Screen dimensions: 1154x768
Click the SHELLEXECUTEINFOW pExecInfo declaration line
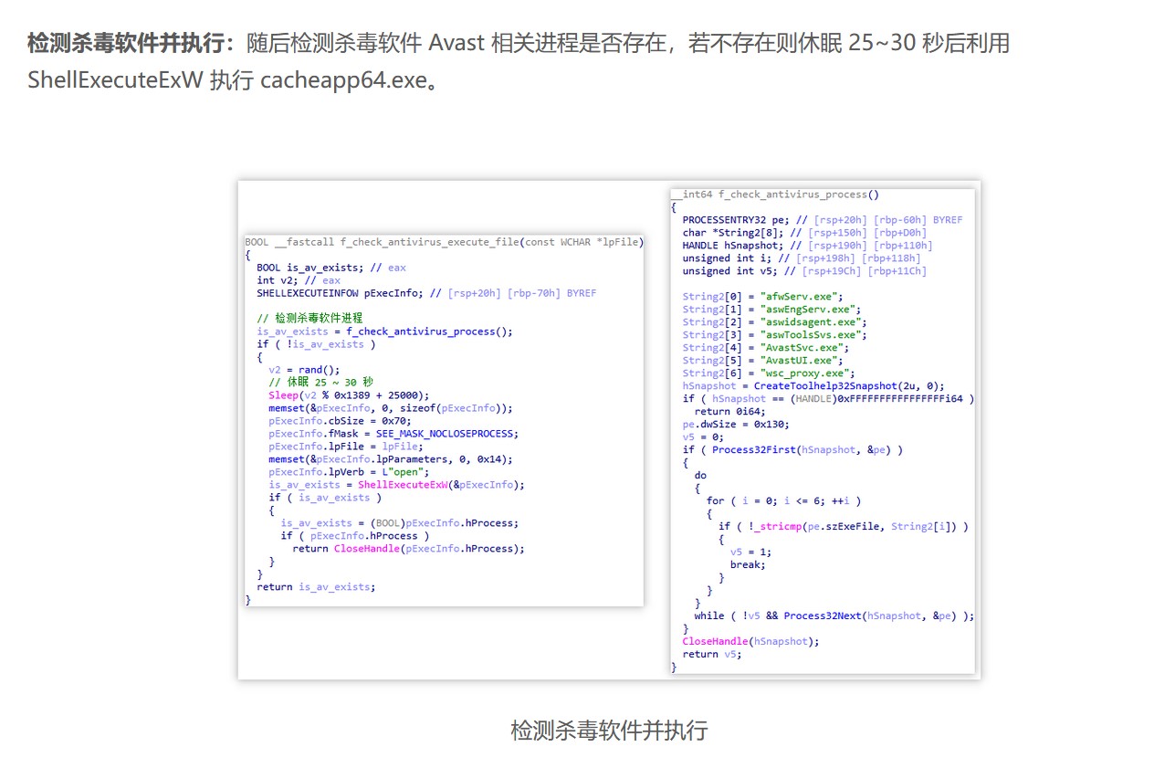pyautogui.click(x=426, y=293)
